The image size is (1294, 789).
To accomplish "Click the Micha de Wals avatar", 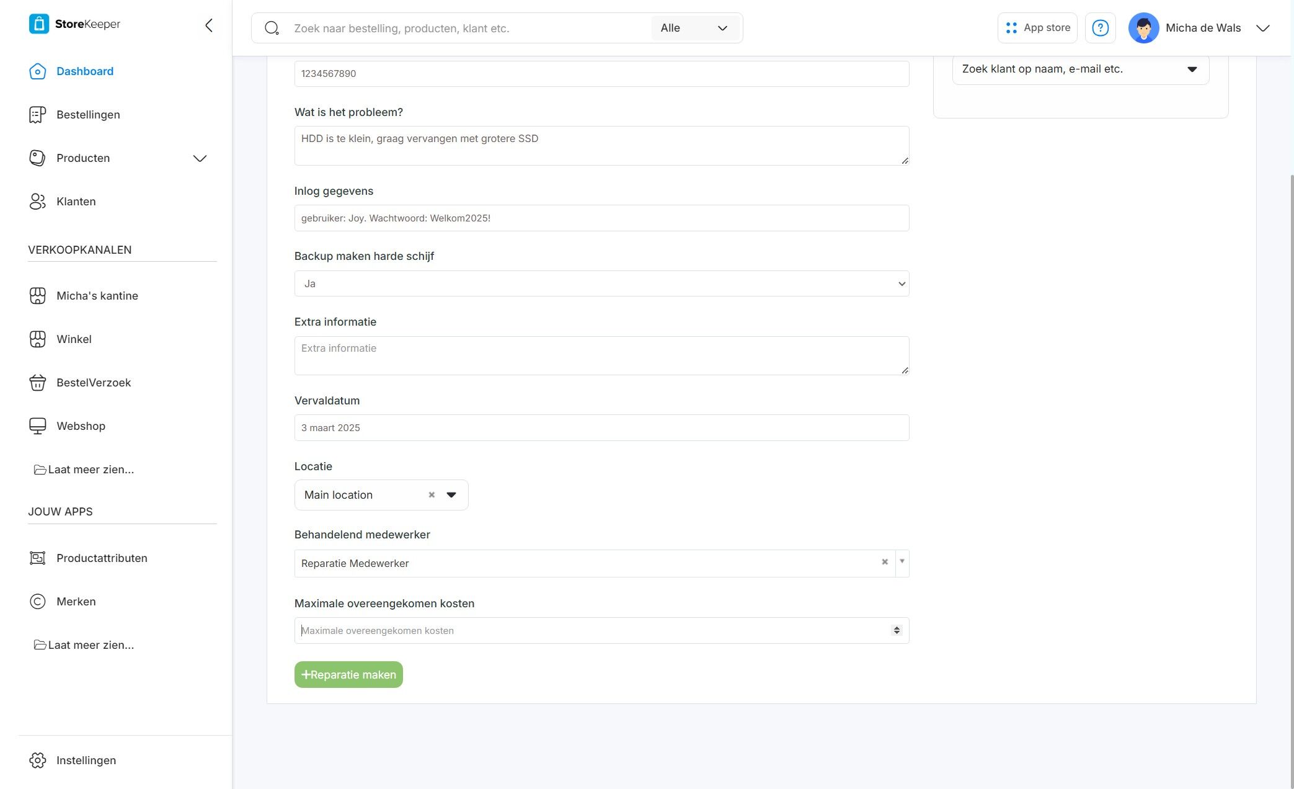I will click(1143, 28).
